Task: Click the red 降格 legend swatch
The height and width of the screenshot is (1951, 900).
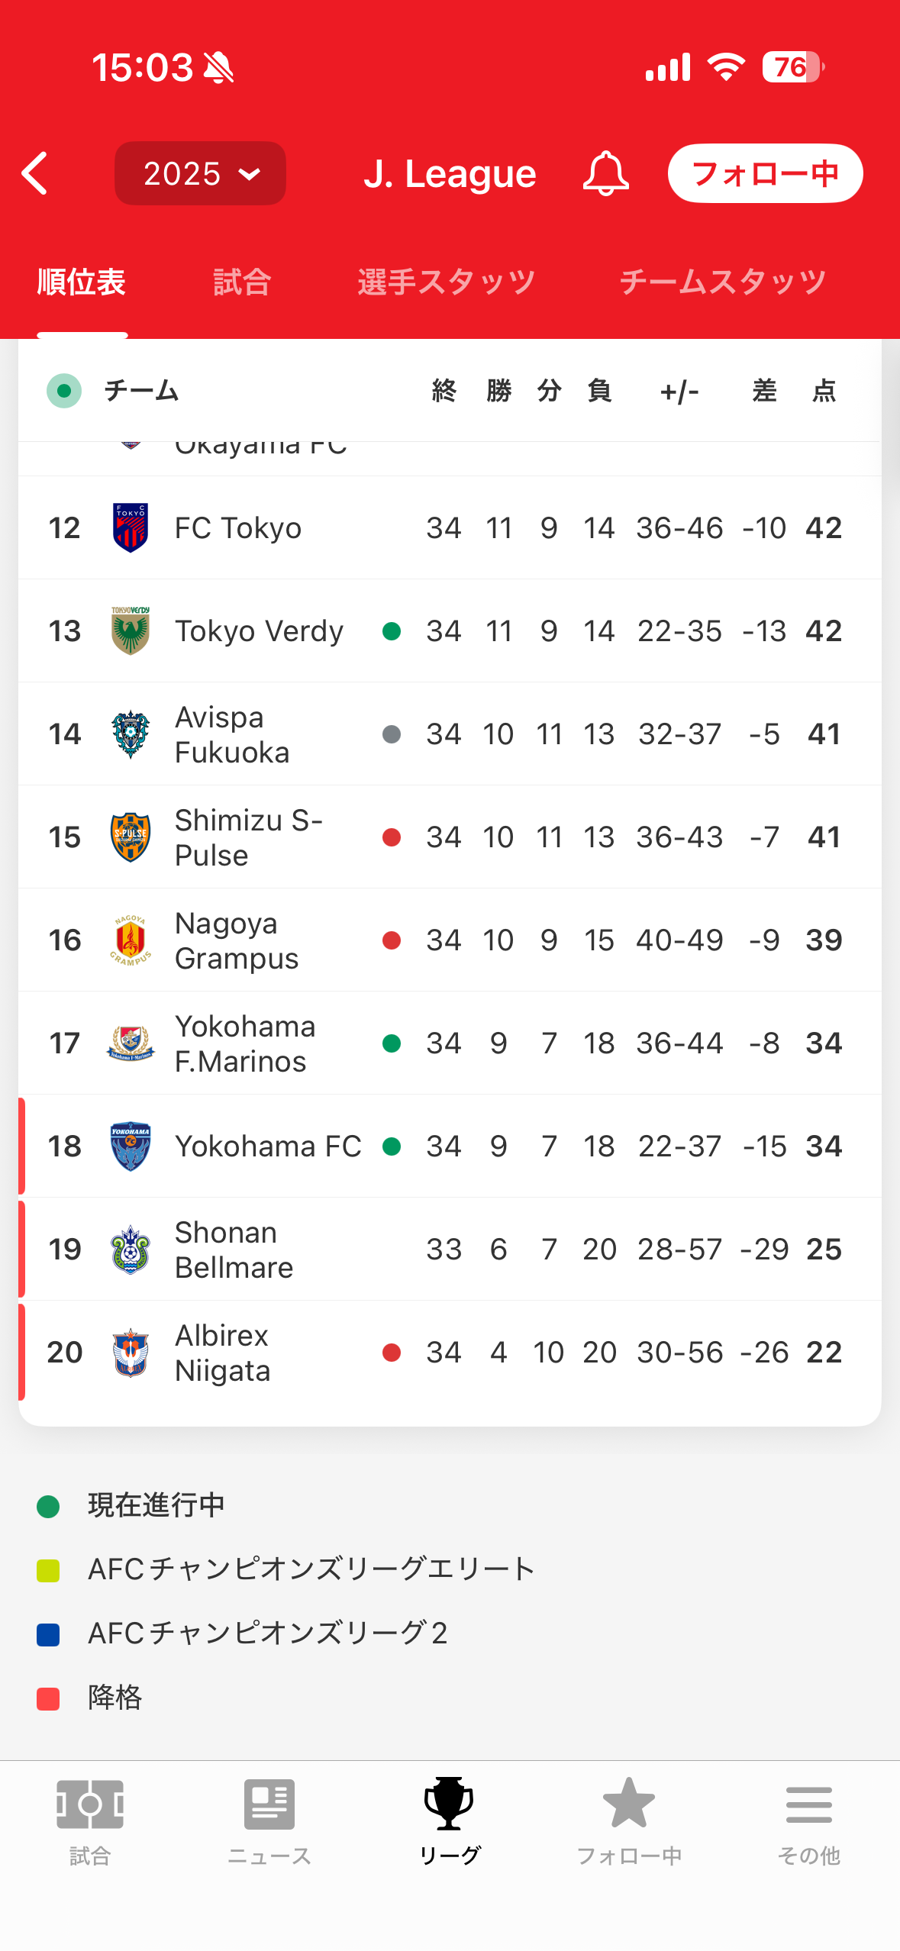Action: point(48,1698)
